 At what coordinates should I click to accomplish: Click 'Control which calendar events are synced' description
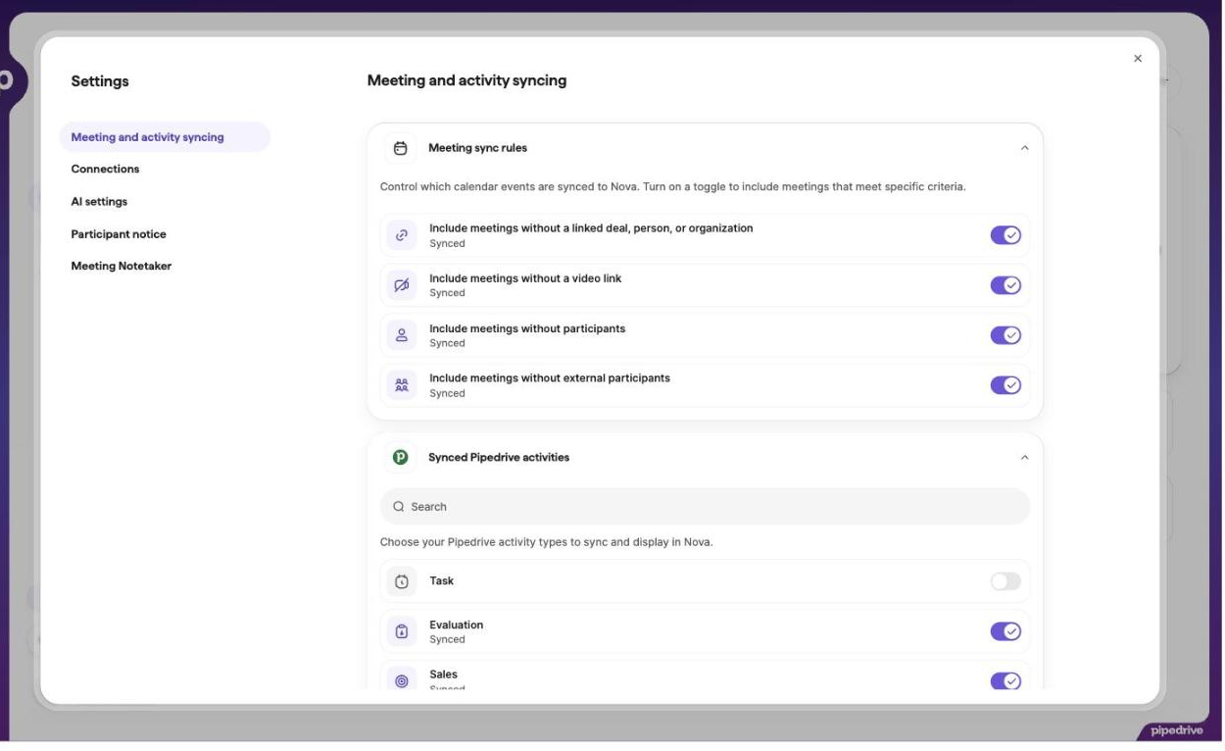point(672,187)
